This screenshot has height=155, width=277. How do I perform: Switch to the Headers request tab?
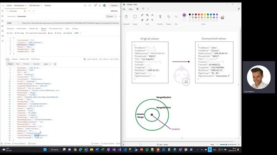[33, 28]
